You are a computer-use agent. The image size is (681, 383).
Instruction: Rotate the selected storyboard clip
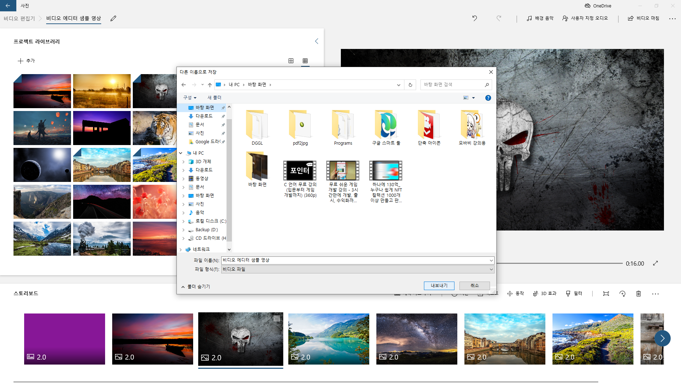point(622,294)
